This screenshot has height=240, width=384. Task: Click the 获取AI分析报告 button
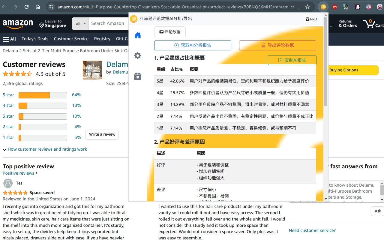click(x=193, y=45)
